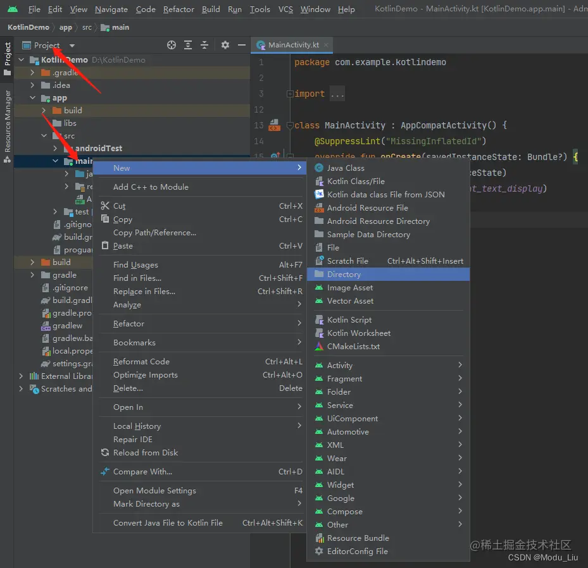588x568 pixels.
Task: Open the Service submenu
Action: pos(388,405)
